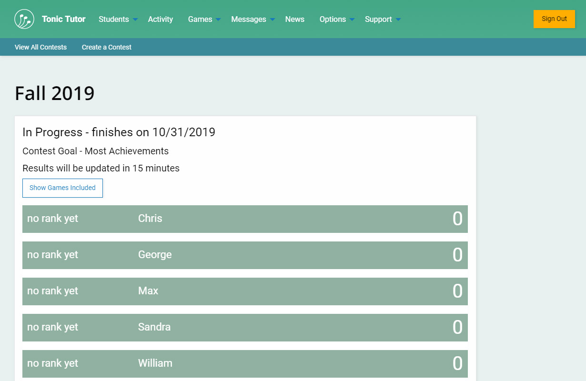Image resolution: width=586 pixels, height=381 pixels.
Task: Expand the Students dropdown arrow
Action: click(135, 20)
